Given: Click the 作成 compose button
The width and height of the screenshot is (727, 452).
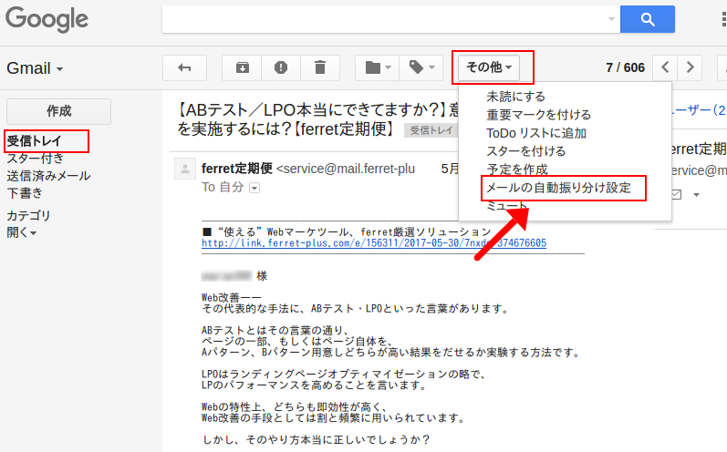Looking at the screenshot, I should 59,111.
